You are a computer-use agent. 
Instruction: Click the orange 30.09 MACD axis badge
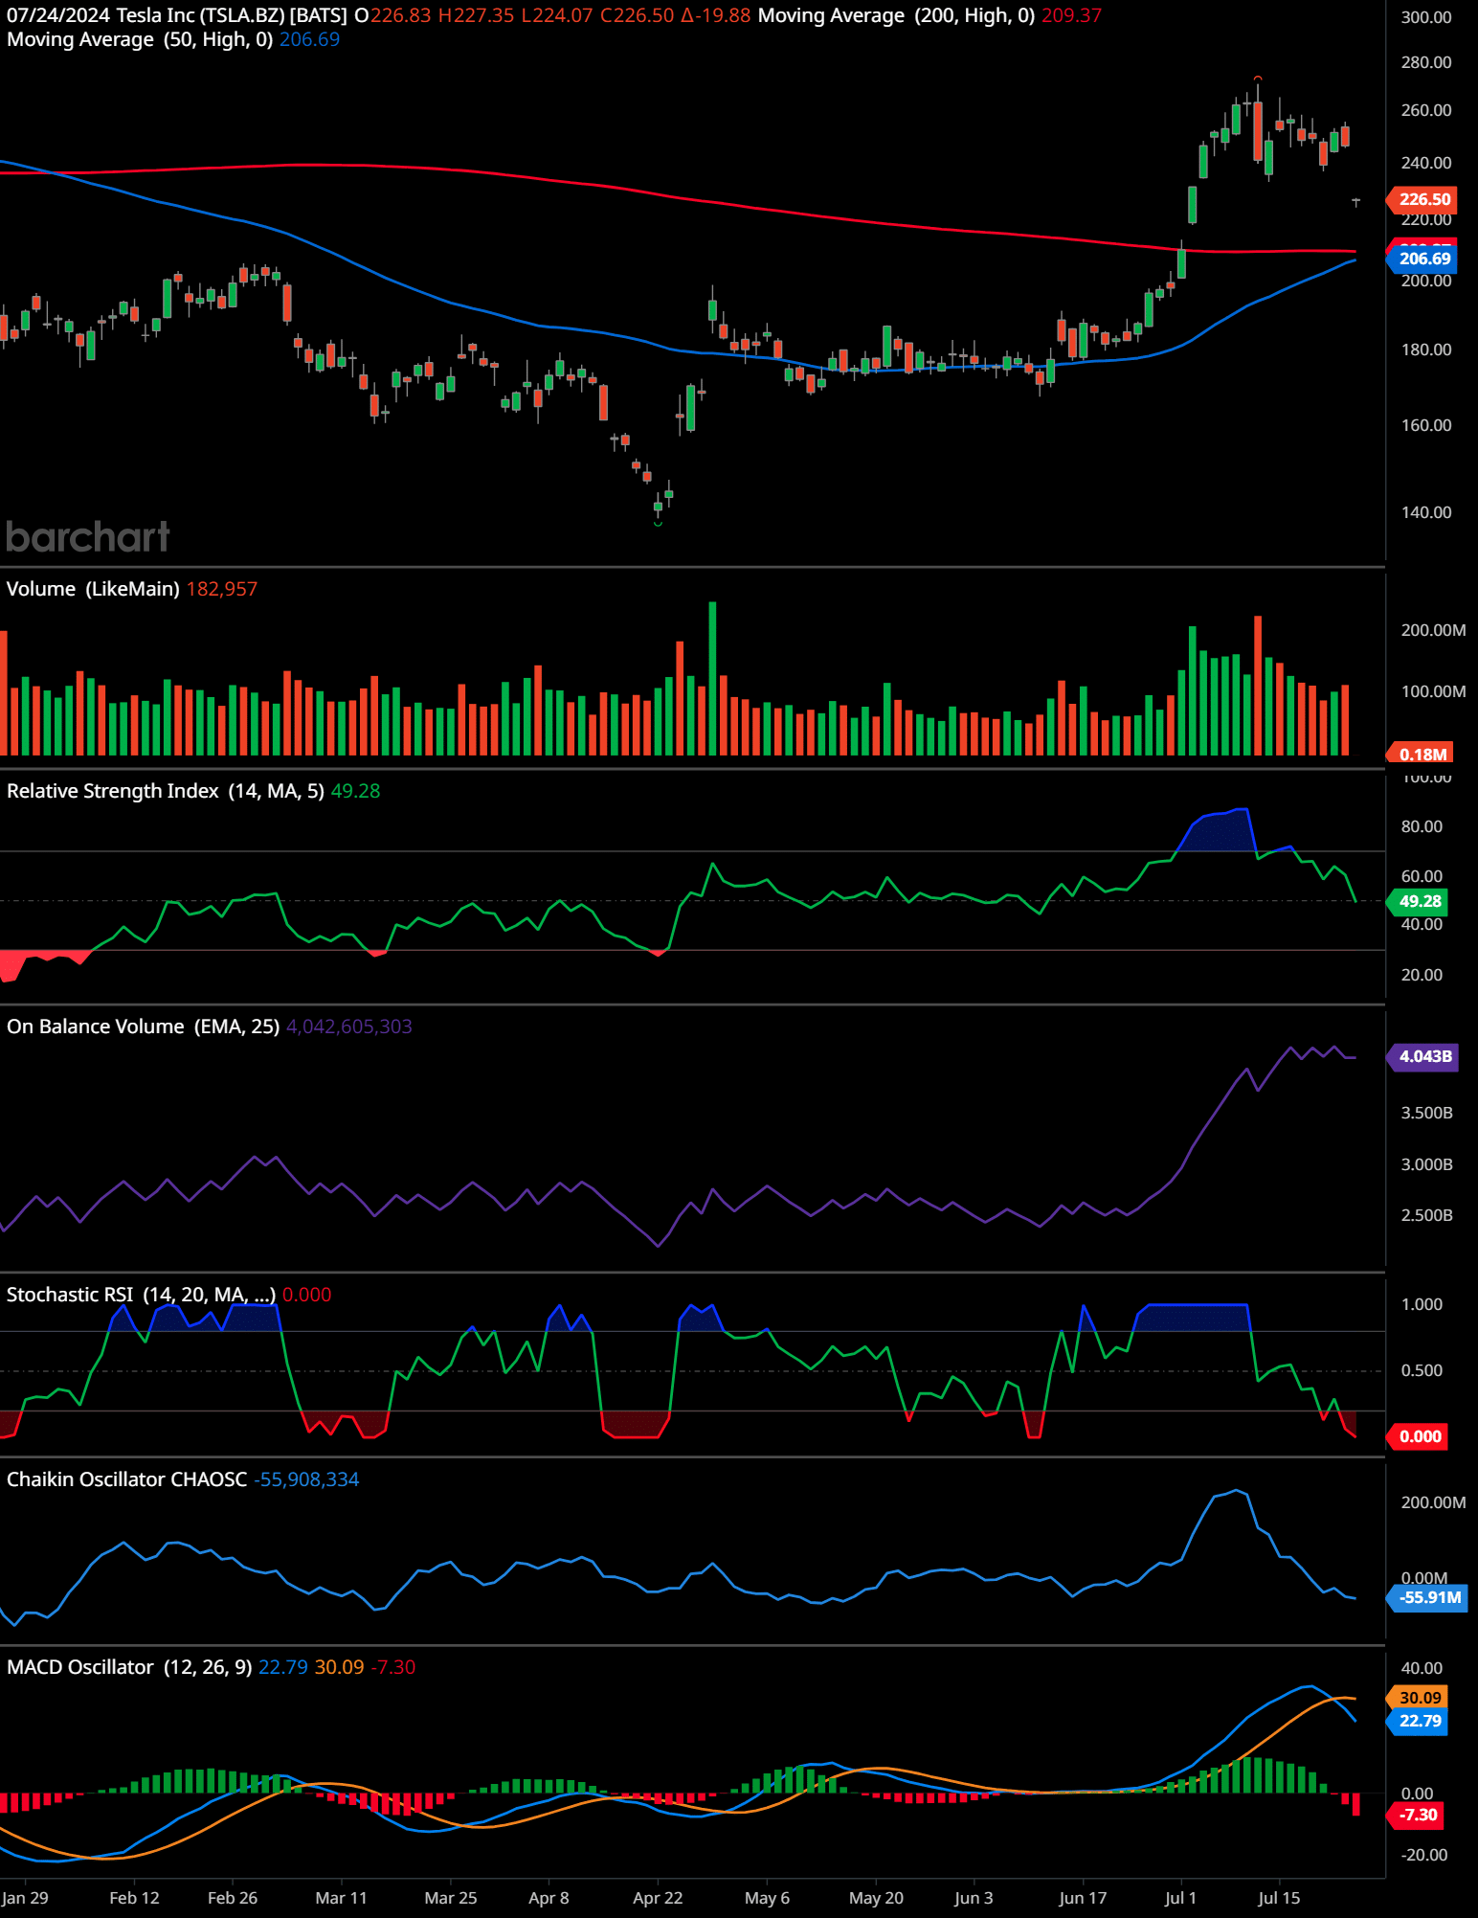pos(1419,1698)
